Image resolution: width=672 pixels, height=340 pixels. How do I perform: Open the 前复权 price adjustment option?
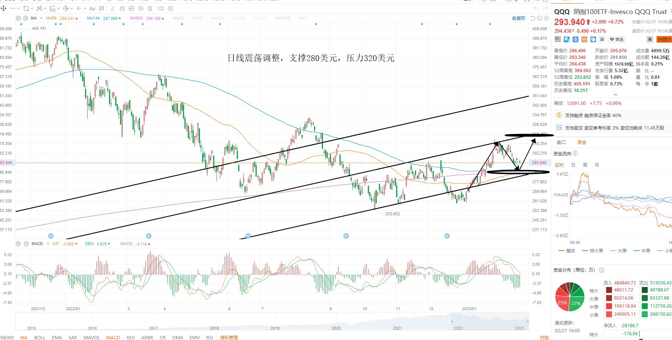point(519,18)
